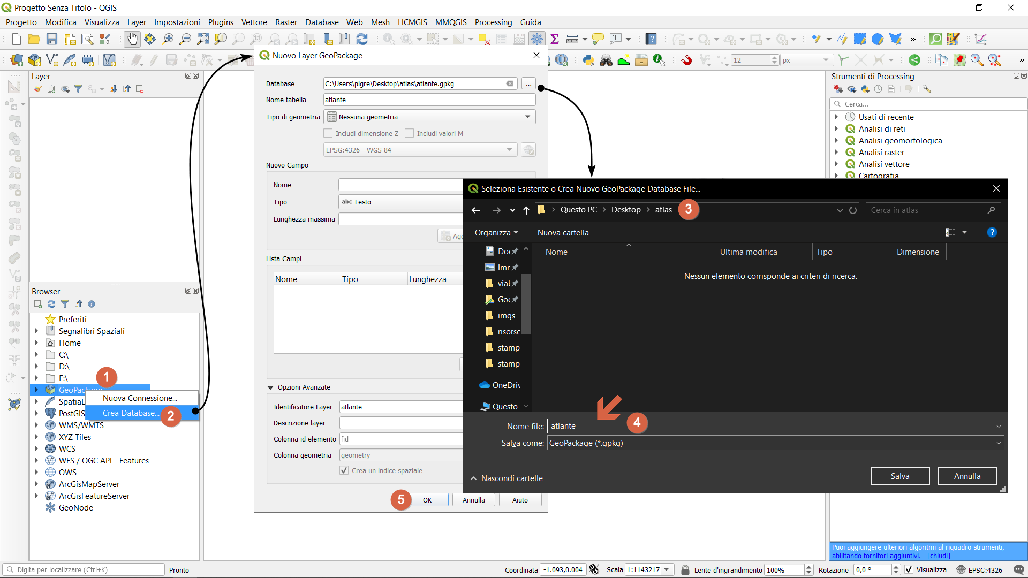Select Nuova Connessione context menu entry

point(140,398)
